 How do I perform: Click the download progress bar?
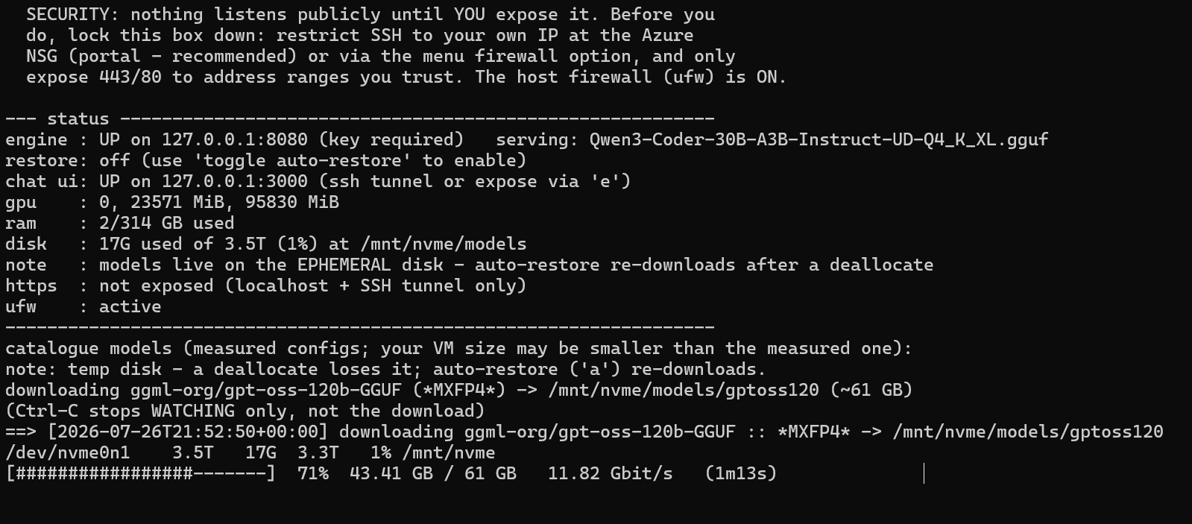point(141,473)
